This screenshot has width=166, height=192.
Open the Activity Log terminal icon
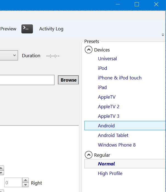click(x=27, y=29)
